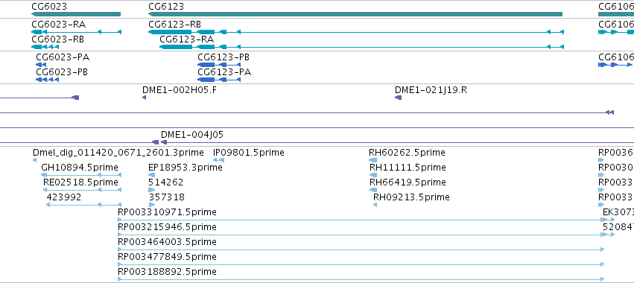Screen dimensions: 634x283
Task: Click the CG6023-PA protein feature
Action: click(41, 65)
